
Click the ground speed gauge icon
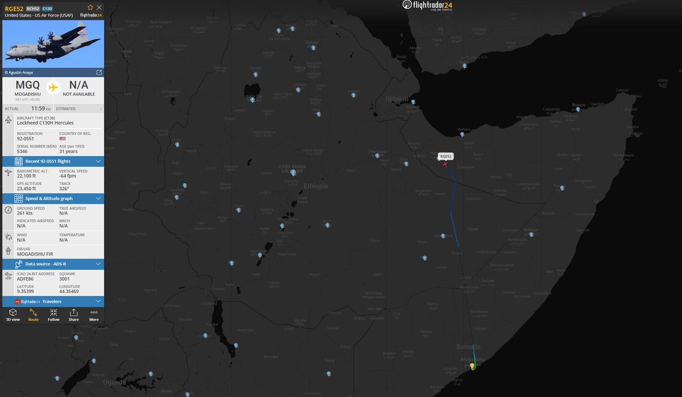click(9, 210)
